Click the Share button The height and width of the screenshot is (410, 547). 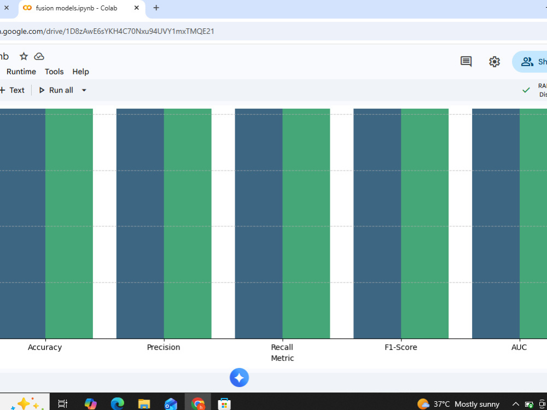coord(529,62)
